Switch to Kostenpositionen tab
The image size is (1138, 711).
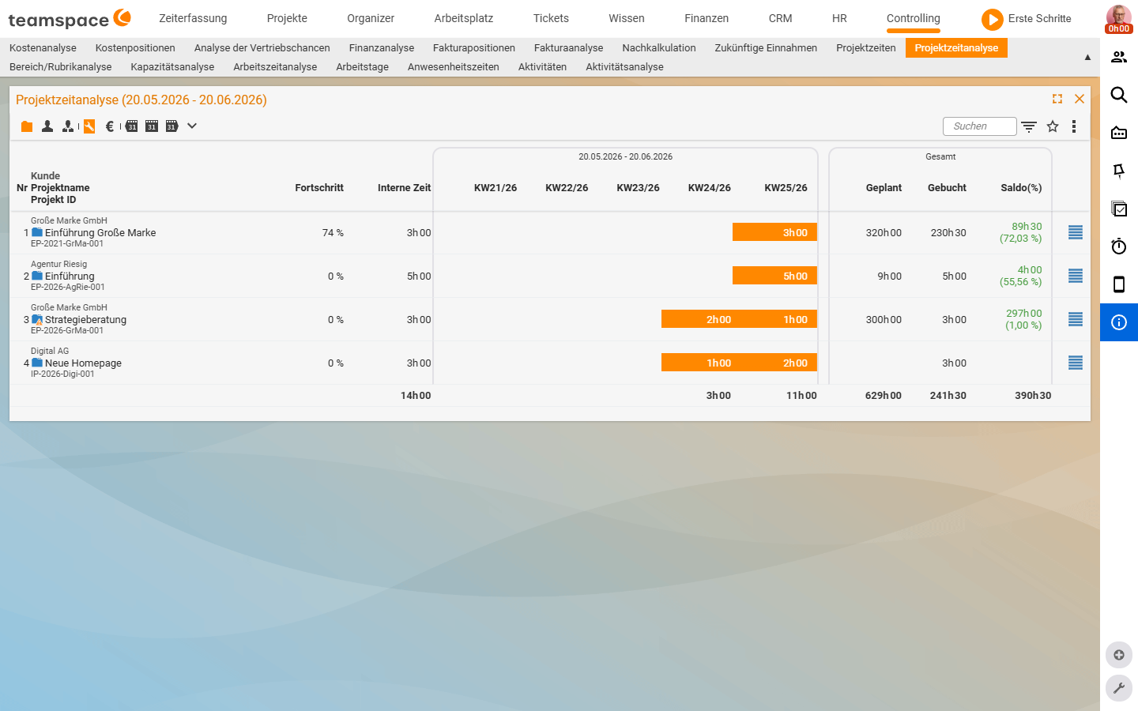135,48
